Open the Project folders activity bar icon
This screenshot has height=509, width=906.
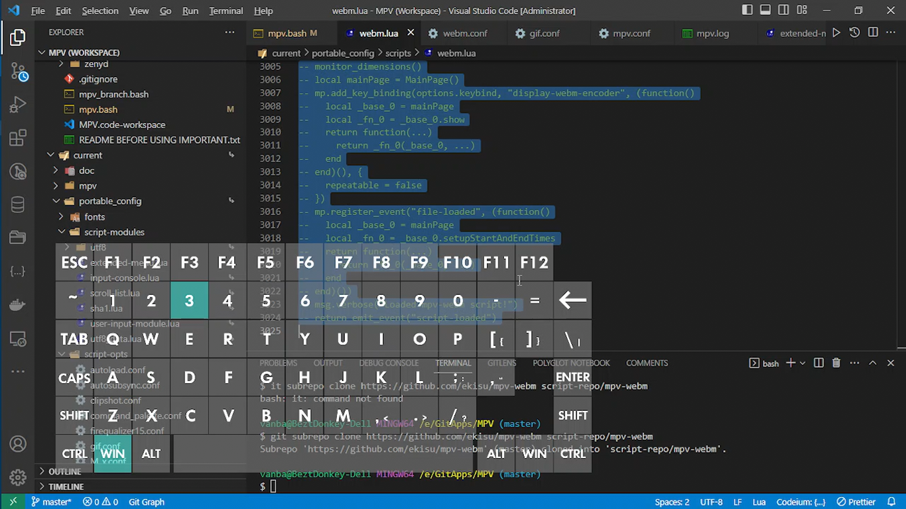click(x=18, y=238)
